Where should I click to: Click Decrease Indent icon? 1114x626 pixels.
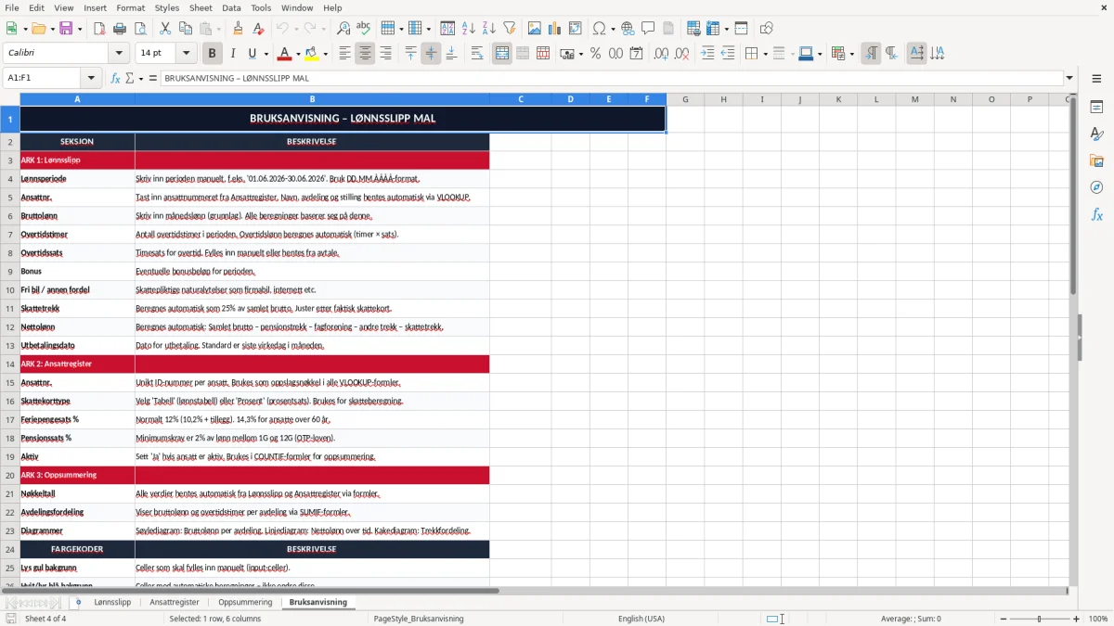click(728, 54)
